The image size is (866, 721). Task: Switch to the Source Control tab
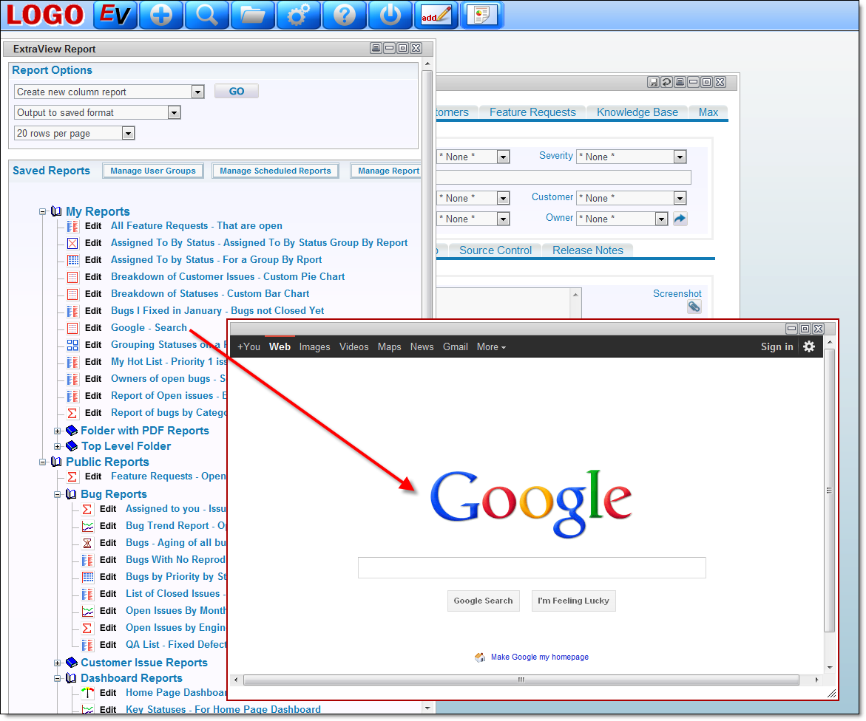pyautogui.click(x=495, y=250)
